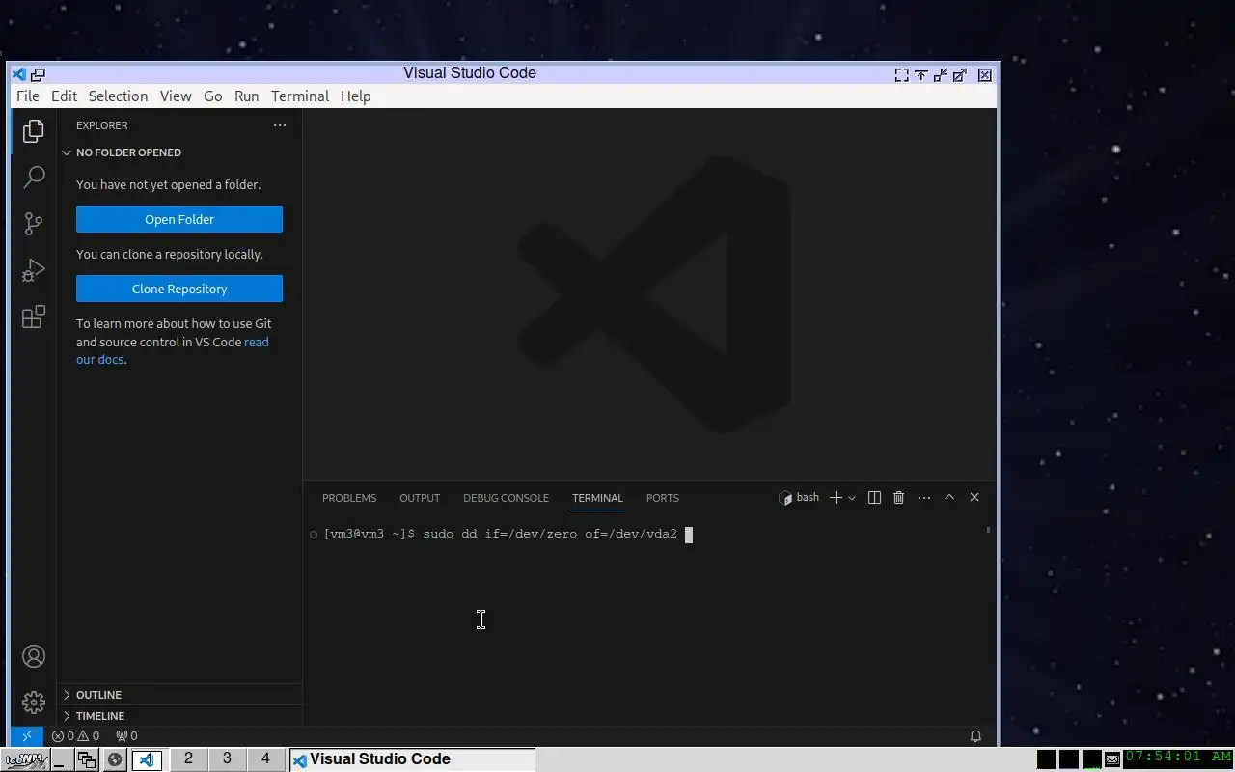1235x772 pixels.
Task: Open the Run menu
Action: [246, 96]
